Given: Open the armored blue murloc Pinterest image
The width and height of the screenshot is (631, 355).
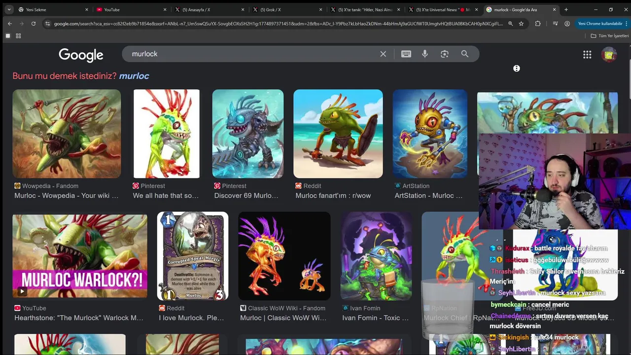Looking at the screenshot, I should (x=248, y=134).
